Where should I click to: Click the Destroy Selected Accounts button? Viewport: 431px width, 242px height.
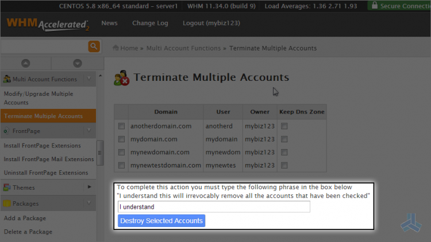pos(161,221)
